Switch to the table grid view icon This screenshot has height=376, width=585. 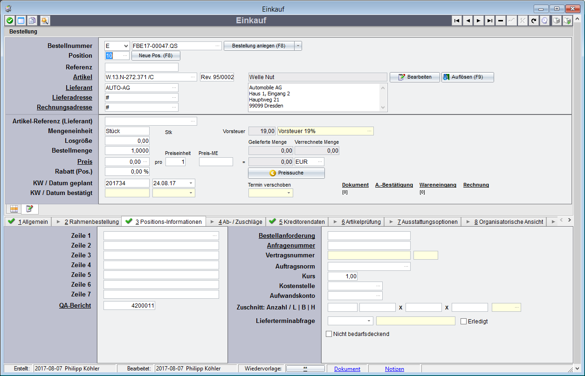point(14,209)
